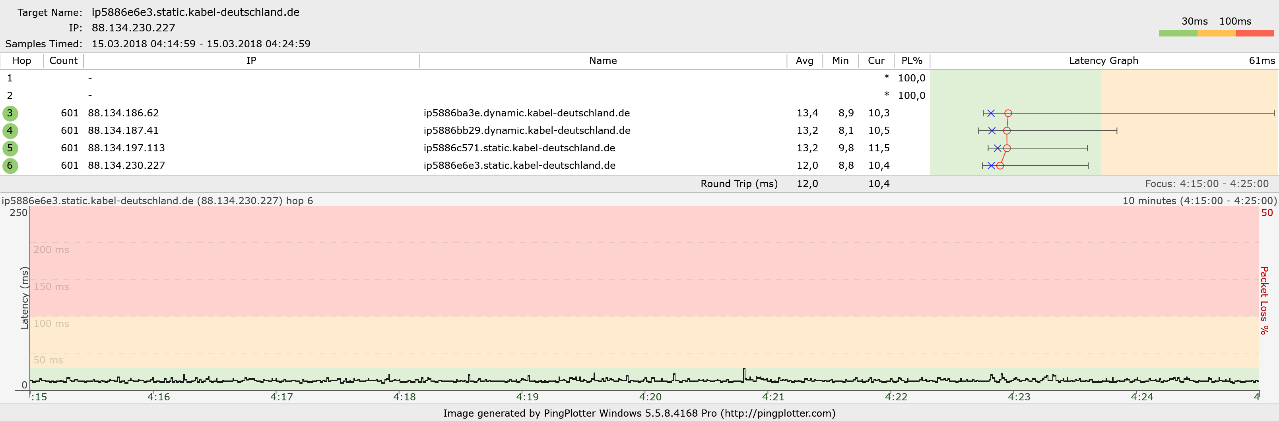This screenshot has width=1279, height=421.
Task: Click the green 30ms legend color bar
Action: pos(1178,33)
